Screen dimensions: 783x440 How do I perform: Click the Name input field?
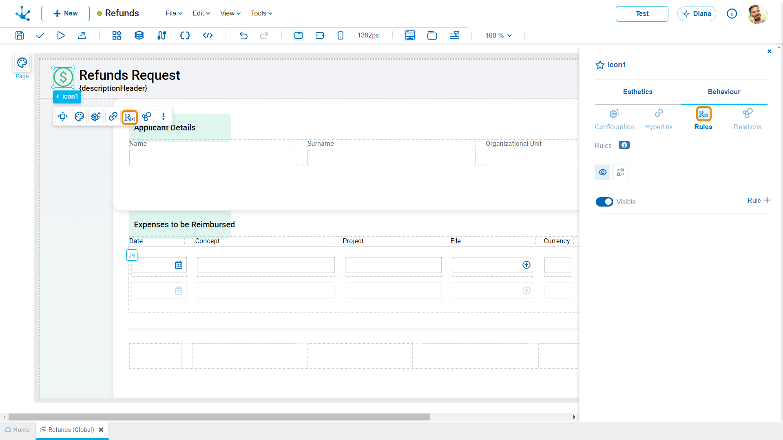(213, 158)
